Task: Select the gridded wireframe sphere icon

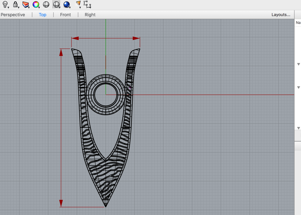Action: coord(56,4)
